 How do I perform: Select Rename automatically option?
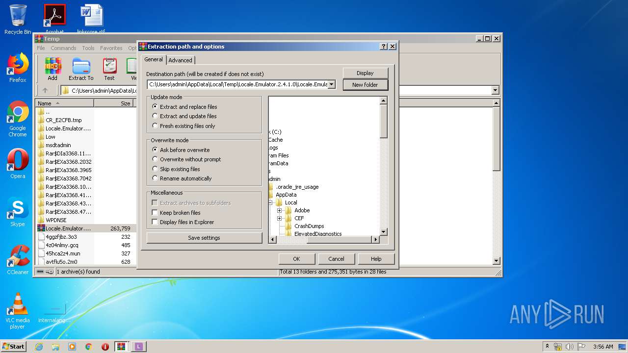pos(182,178)
